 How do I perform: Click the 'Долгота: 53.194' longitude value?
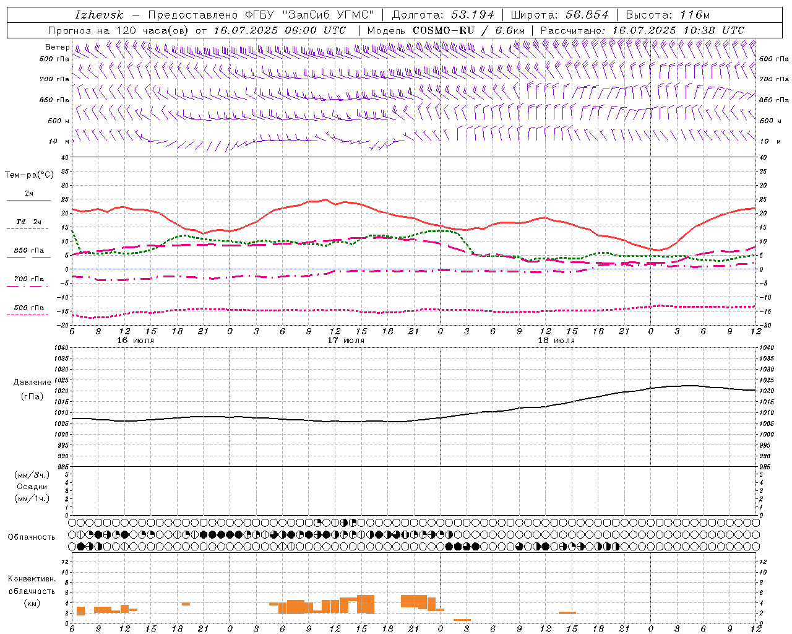pos(442,15)
